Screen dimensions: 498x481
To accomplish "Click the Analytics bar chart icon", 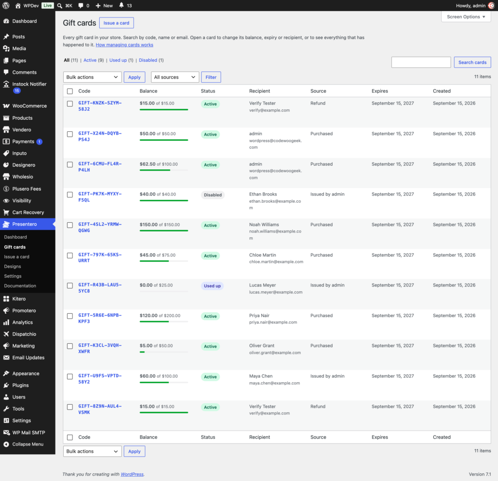I will (x=6, y=322).
